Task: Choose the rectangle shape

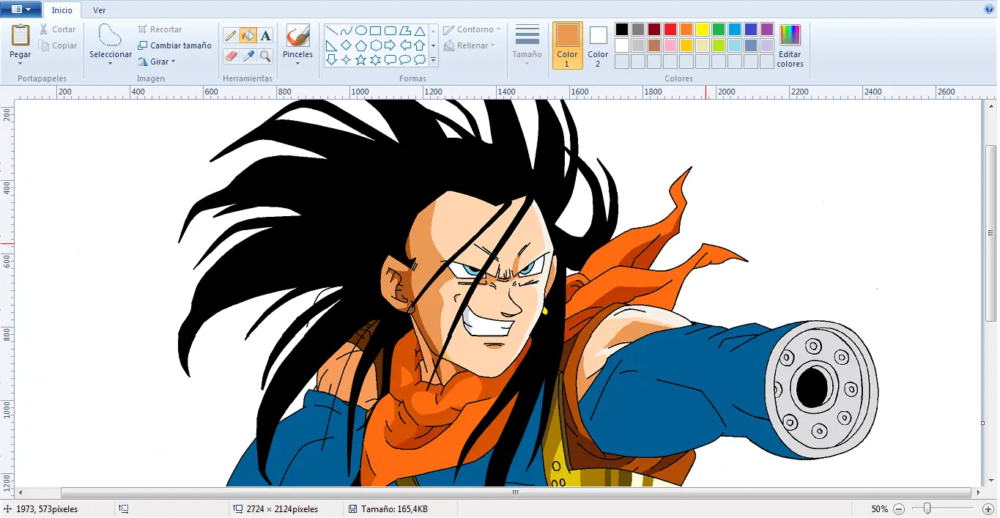Action: [x=375, y=31]
